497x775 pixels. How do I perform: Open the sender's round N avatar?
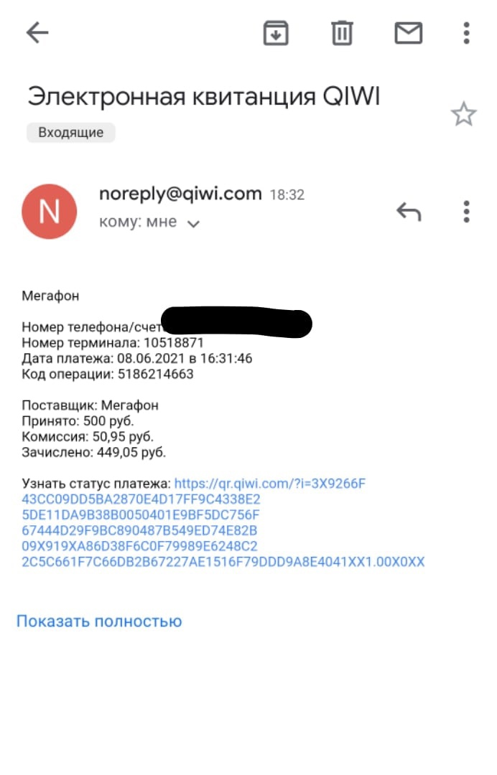pos(50,211)
